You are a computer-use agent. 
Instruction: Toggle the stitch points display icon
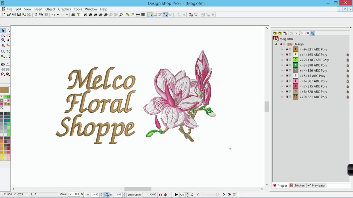[165, 15]
